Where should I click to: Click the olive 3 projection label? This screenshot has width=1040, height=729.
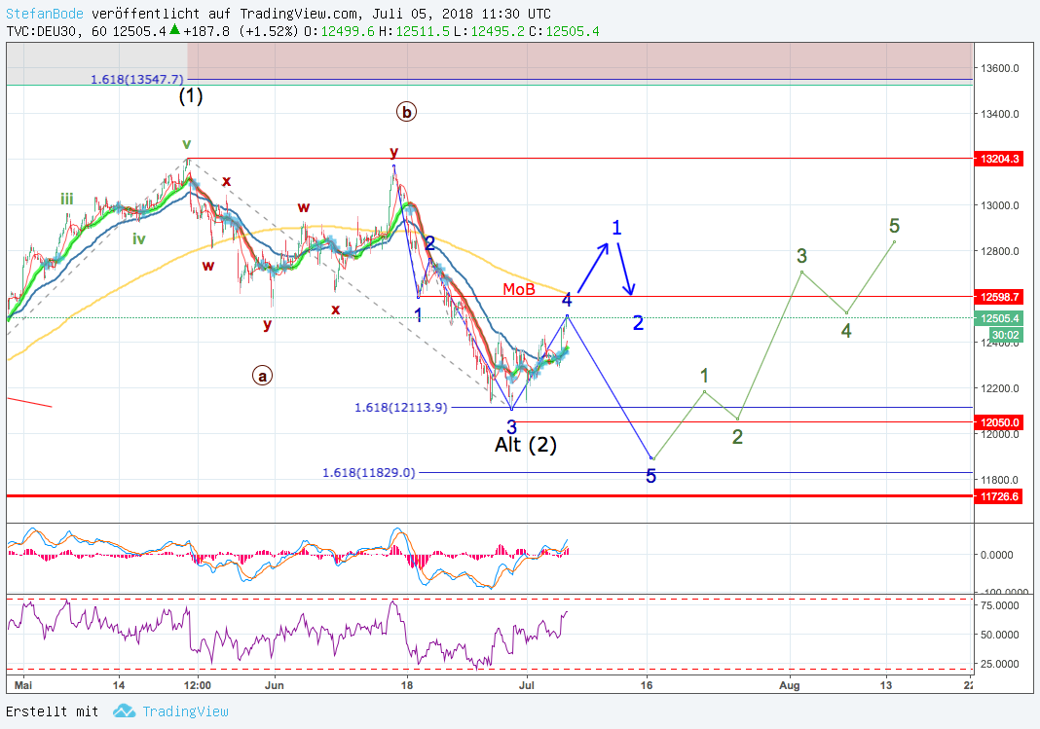801,256
